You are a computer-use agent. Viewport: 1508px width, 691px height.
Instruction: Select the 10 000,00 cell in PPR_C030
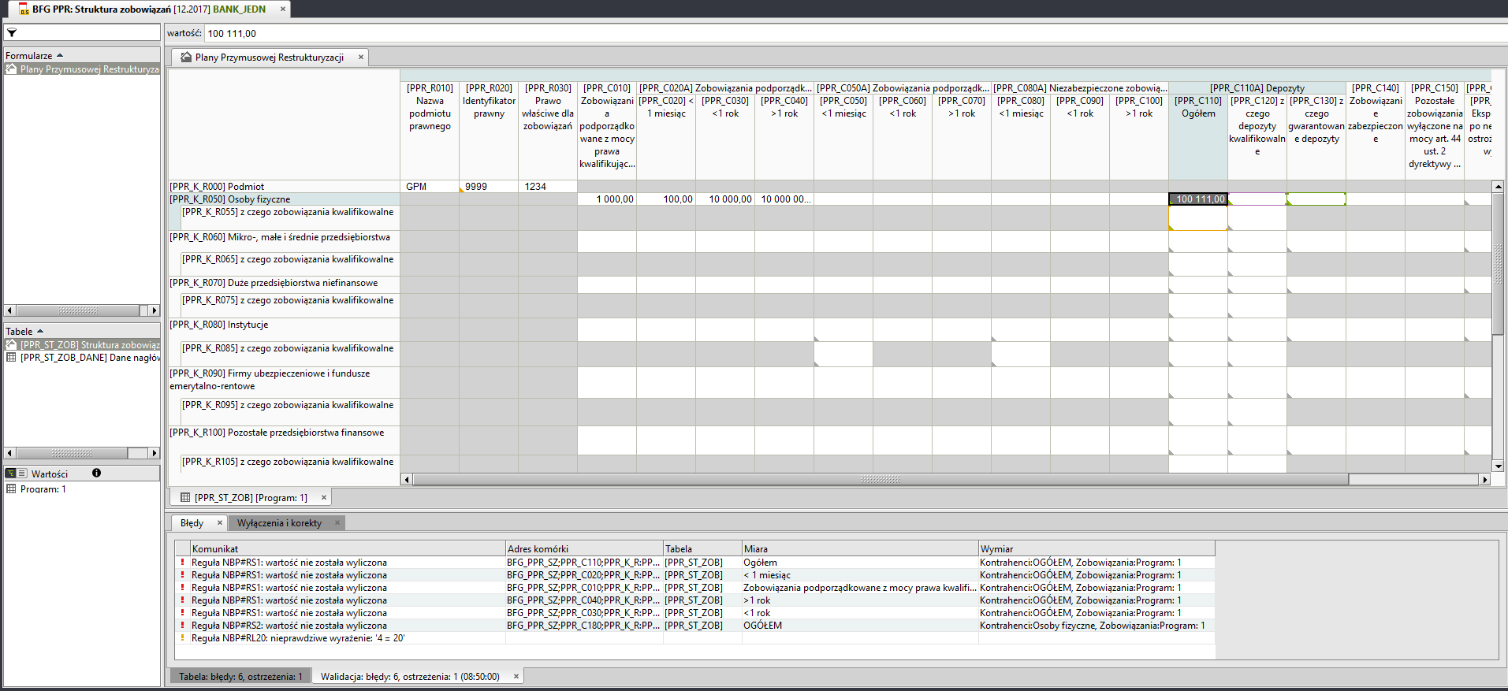pos(725,199)
